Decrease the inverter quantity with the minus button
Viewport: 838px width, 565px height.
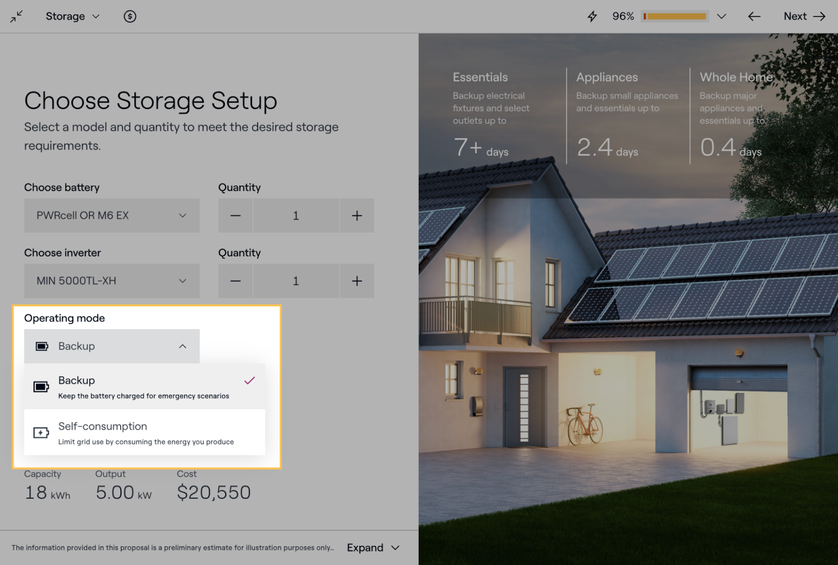click(235, 280)
